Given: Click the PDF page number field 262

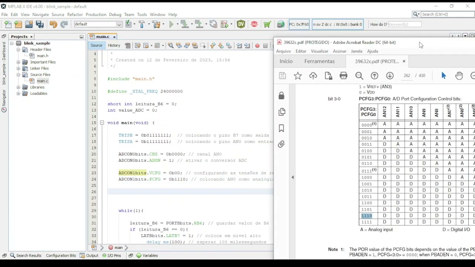Looking at the screenshot, I should (x=407, y=76).
